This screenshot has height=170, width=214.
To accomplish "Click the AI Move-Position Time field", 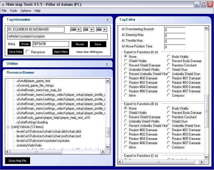I will tap(175, 47).
